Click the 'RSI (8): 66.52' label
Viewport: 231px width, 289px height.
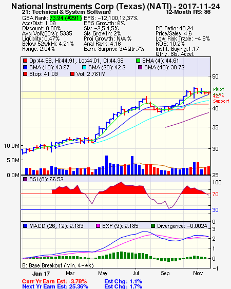point(46,179)
